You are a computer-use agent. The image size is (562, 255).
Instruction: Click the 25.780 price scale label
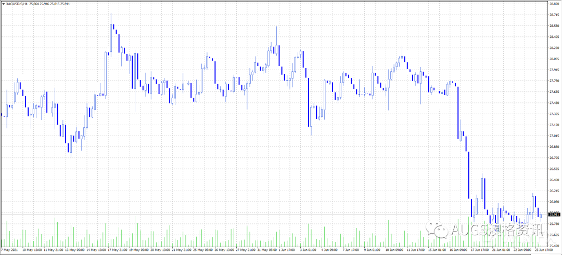tap(554, 224)
